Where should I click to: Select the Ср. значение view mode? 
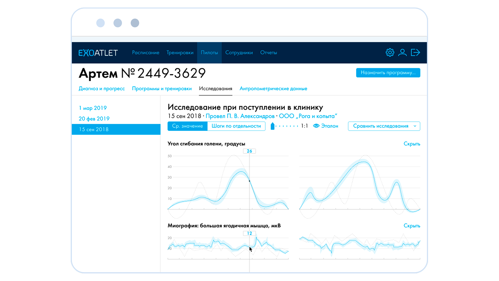coord(187,126)
